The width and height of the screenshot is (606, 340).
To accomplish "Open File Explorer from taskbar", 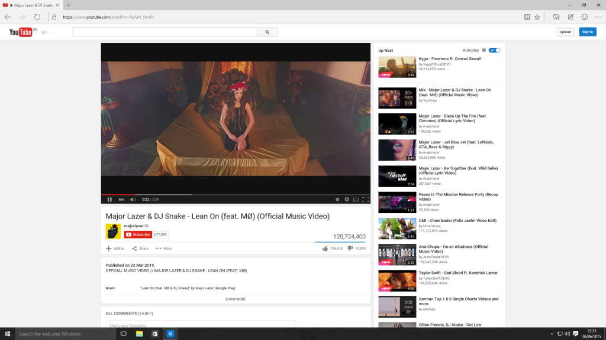I will click(x=139, y=334).
